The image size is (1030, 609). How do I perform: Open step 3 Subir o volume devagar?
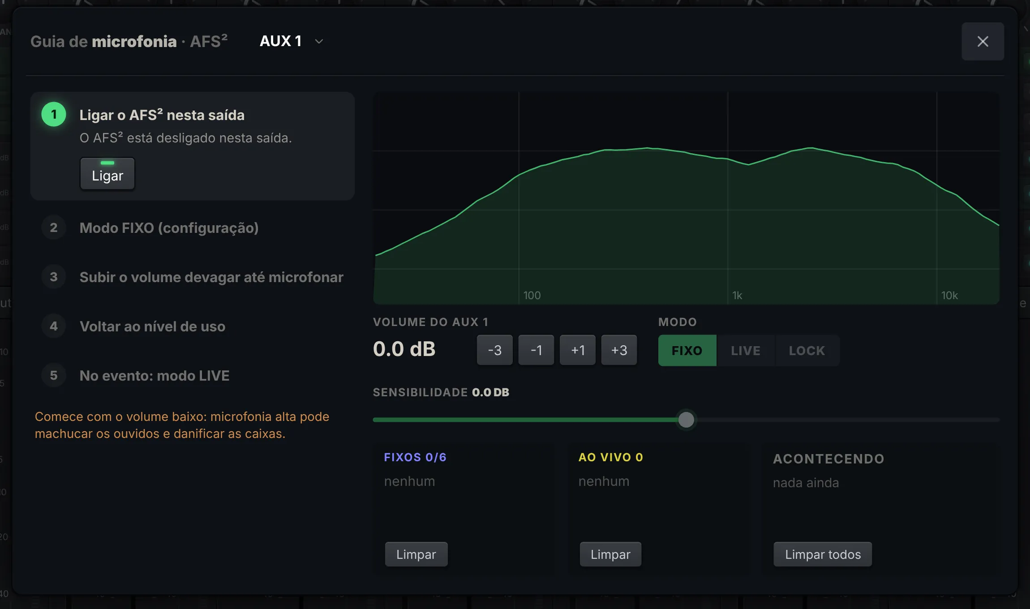pos(193,277)
